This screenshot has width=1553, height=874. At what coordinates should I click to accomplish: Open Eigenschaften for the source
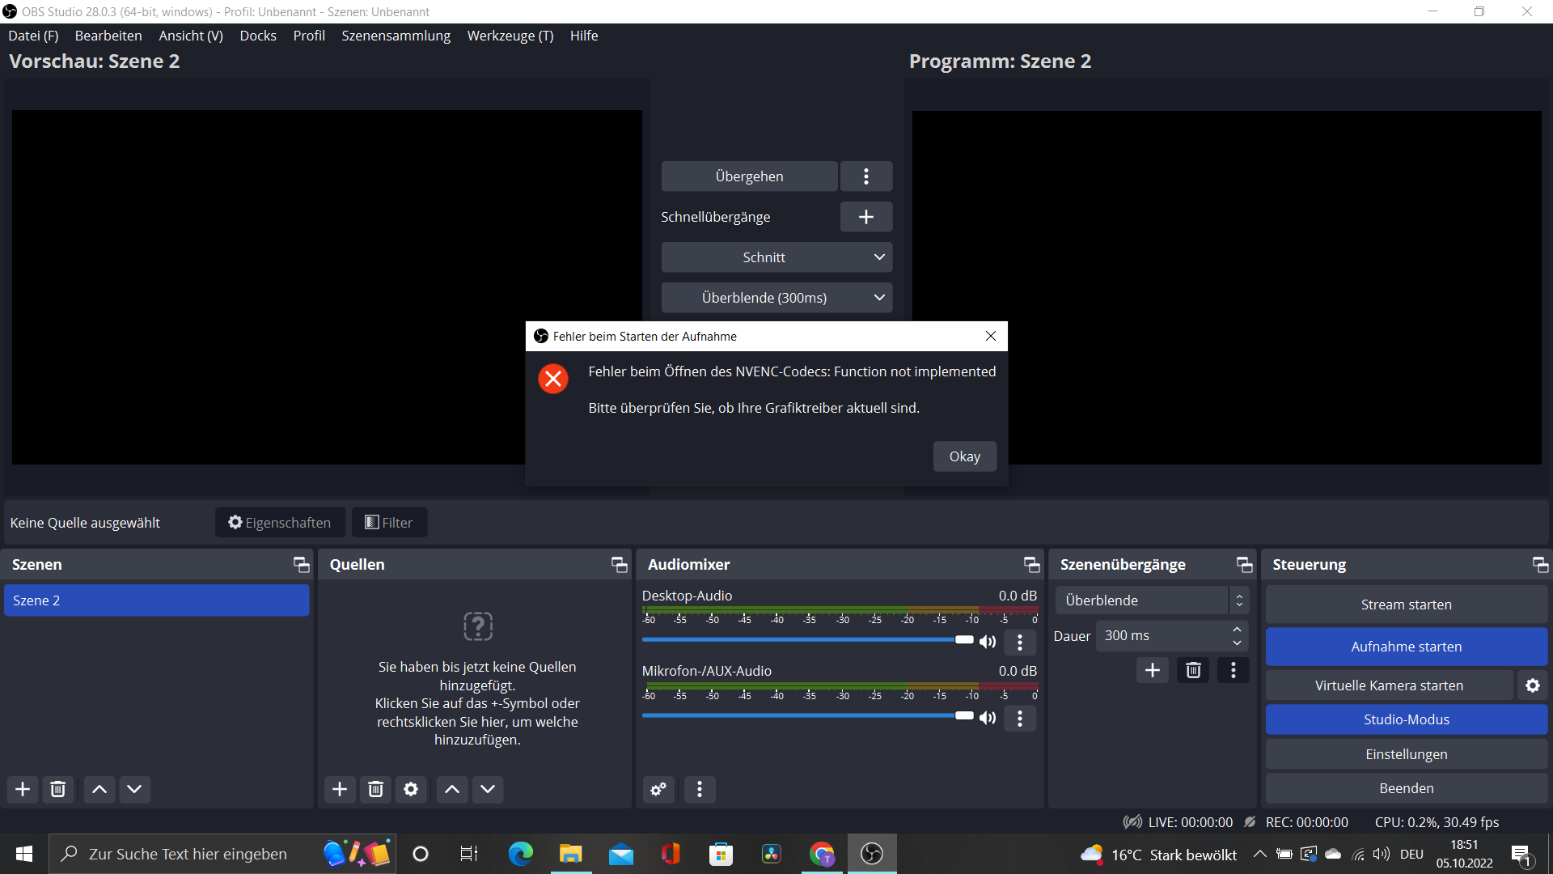click(x=280, y=523)
